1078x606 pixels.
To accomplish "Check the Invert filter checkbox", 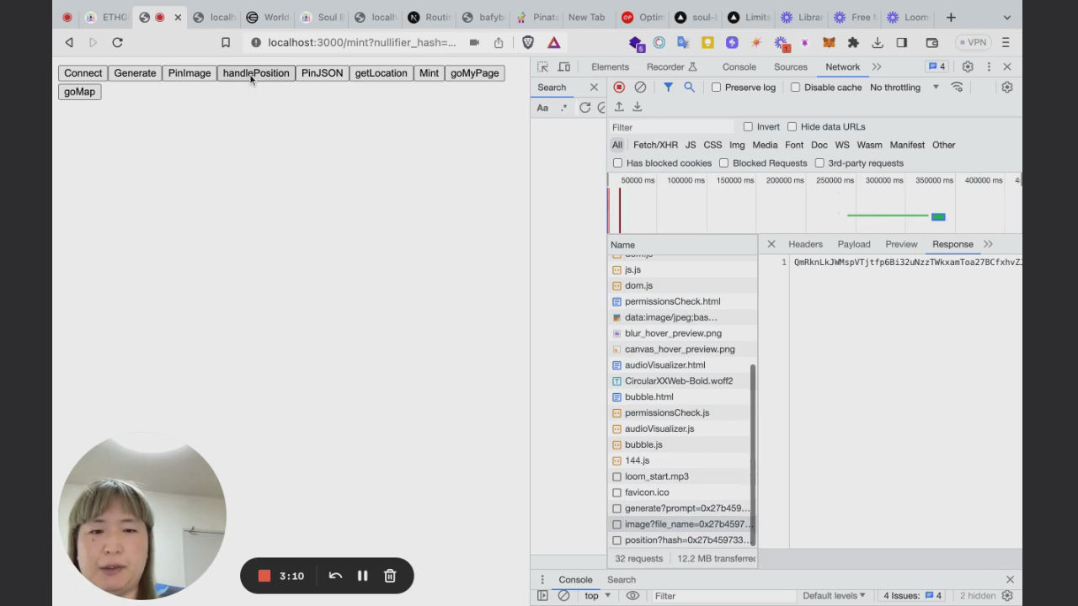I will 748,126.
